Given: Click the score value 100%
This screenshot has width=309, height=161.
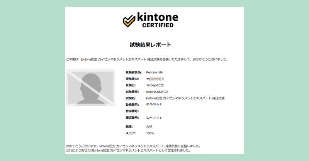Looking at the screenshot, I should [x=150, y=133].
